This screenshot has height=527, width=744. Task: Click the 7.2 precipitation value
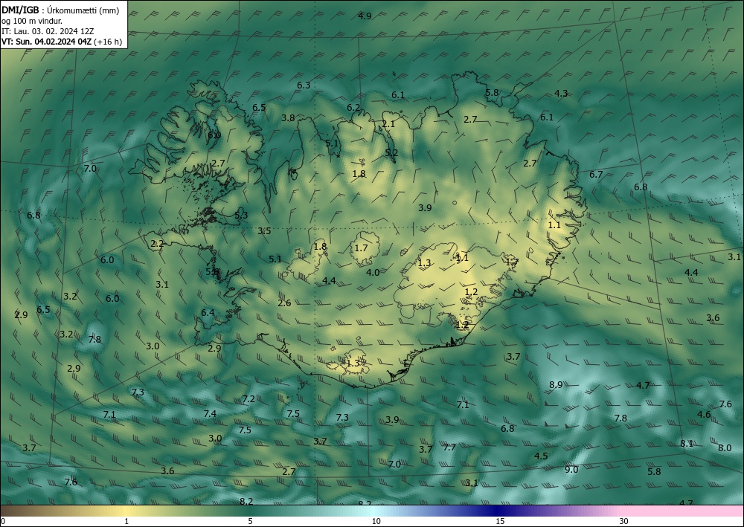point(248,399)
